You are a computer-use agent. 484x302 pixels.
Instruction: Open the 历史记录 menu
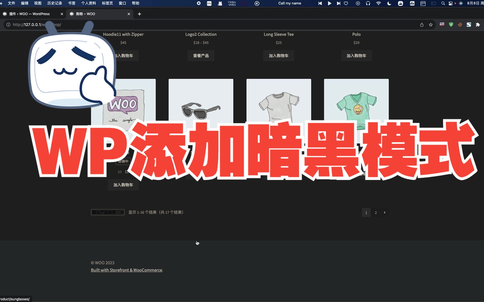55,3
